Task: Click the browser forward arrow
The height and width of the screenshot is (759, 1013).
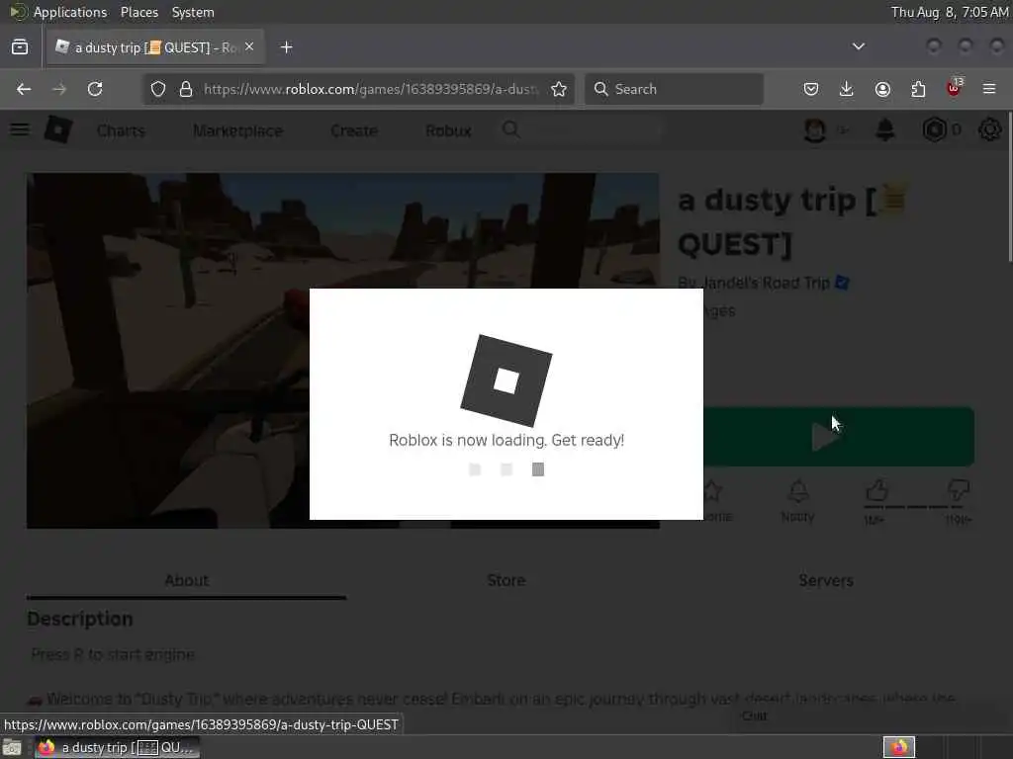Action: [x=59, y=89]
